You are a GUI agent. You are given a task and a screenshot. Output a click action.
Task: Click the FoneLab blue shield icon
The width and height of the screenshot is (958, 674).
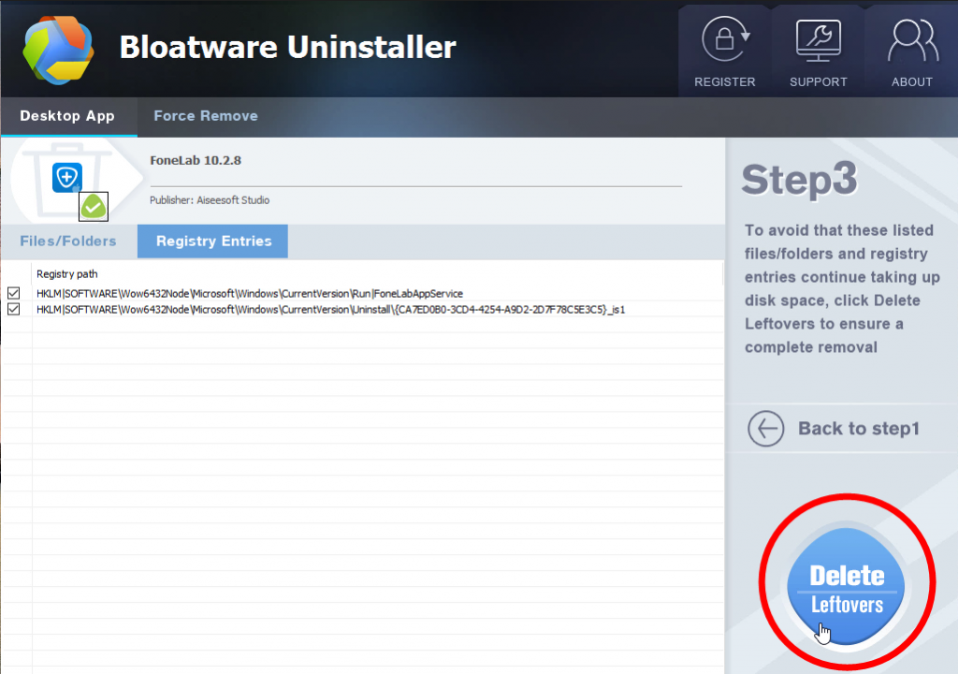click(x=66, y=177)
